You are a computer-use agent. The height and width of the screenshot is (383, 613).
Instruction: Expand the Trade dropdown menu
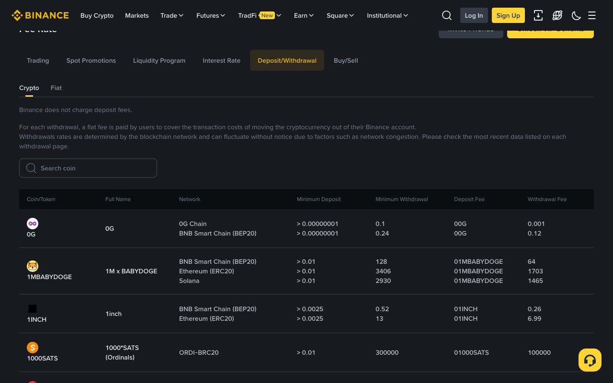click(172, 15)
